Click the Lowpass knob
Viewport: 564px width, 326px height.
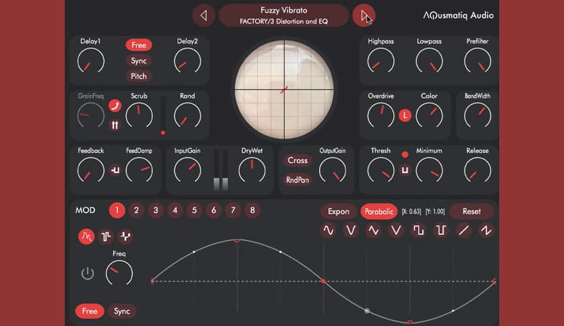[429, 61]
